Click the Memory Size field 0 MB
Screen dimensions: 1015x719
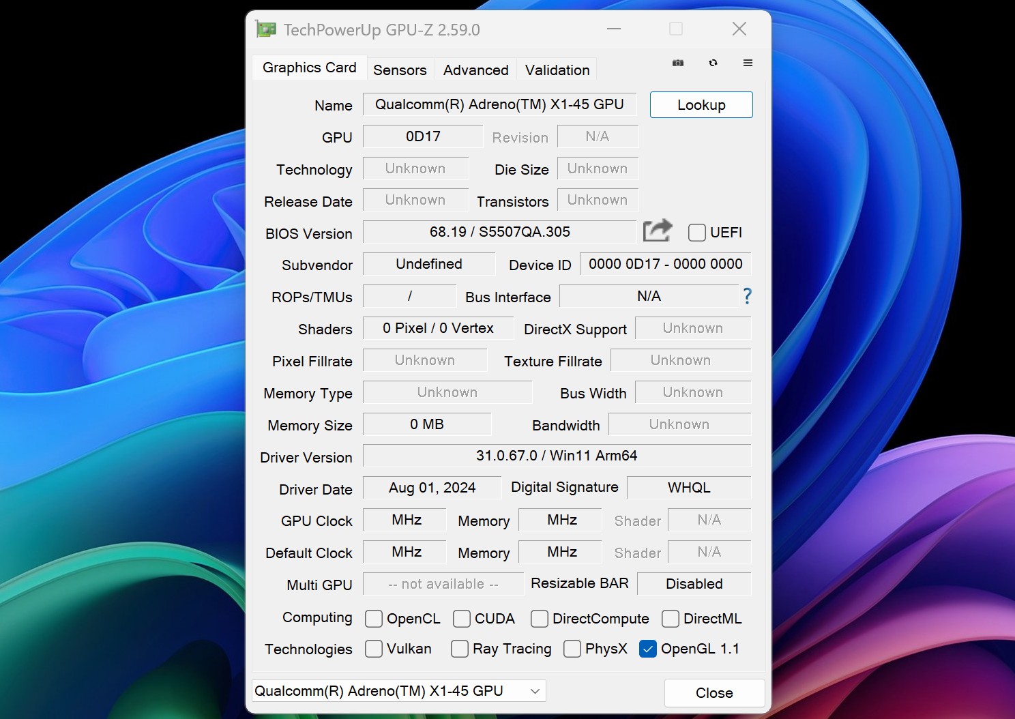427,424
